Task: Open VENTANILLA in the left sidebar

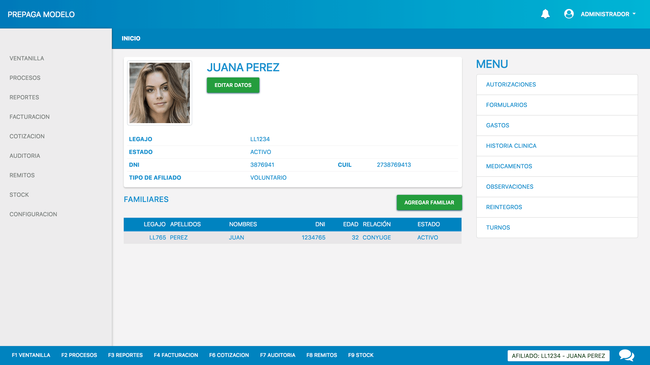Action: pyautogui.click(x=27, y=58)
